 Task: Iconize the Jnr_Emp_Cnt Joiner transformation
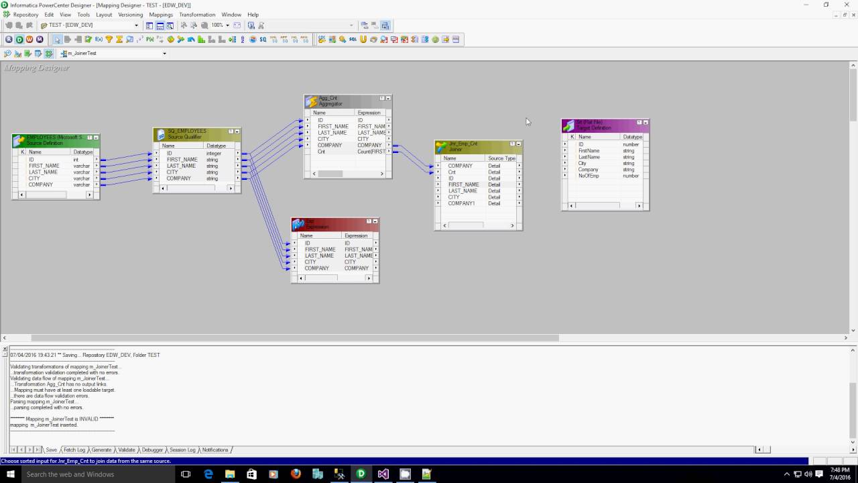point(519,144)
